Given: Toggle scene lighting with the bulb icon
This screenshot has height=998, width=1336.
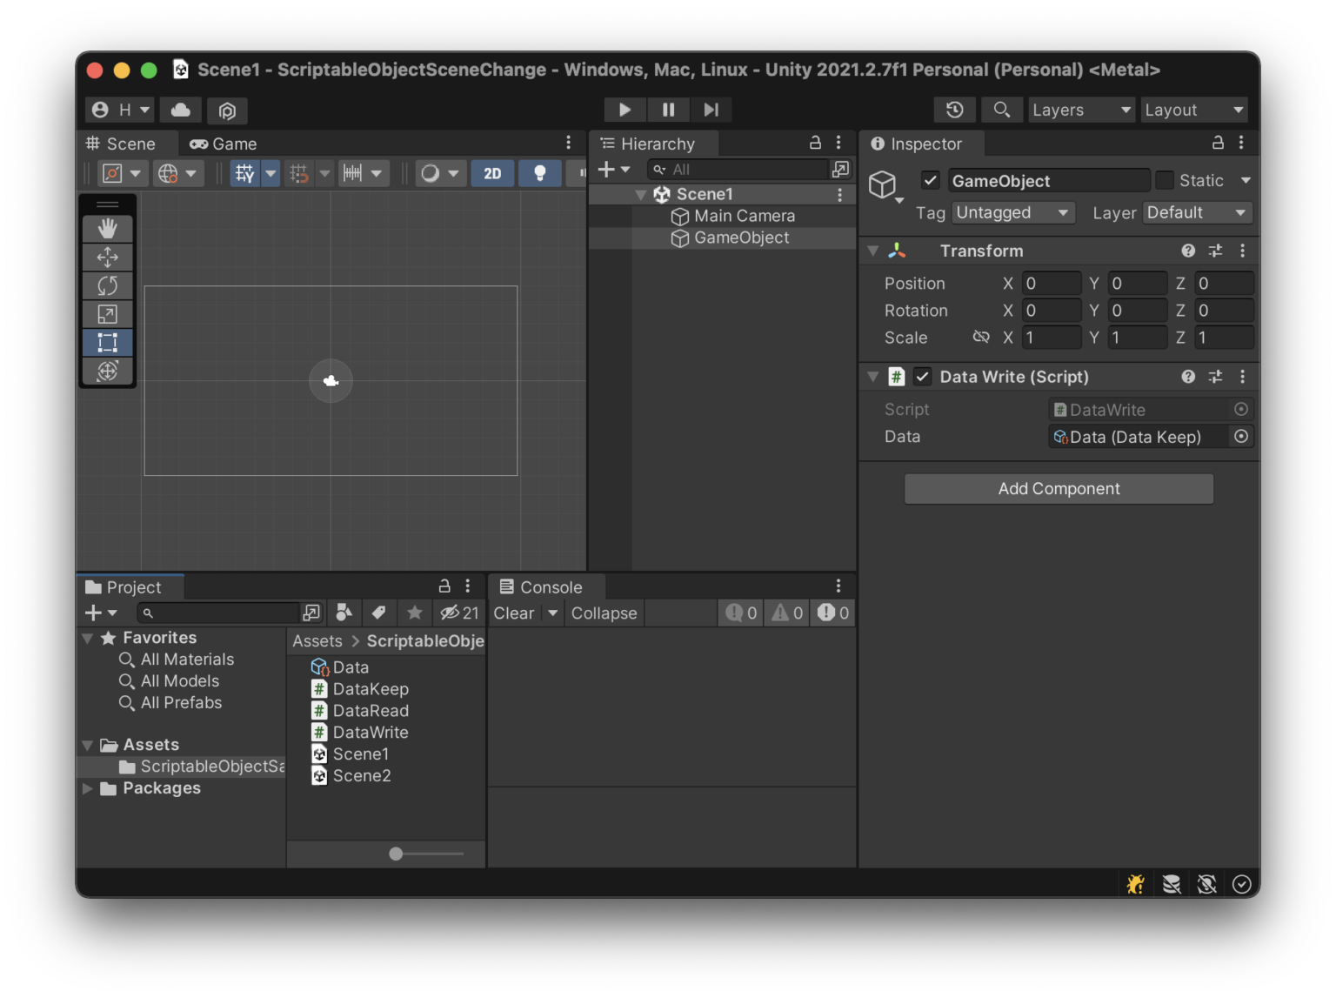Looking at the screenshot, I should tap(539, 173).
